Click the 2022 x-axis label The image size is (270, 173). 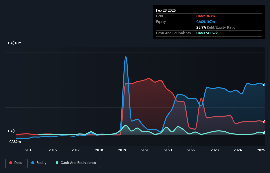pos(191,150)
